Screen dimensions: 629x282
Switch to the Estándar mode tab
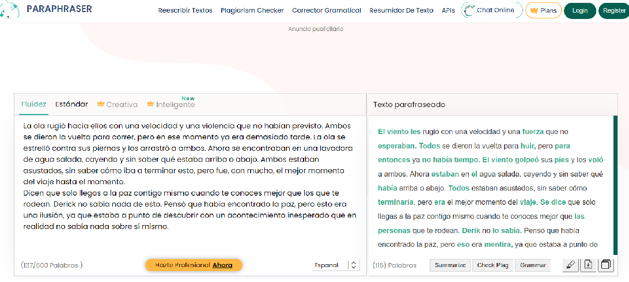click(x=71, y=104)
